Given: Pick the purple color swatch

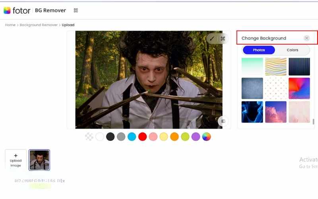Looking at the screenshot, I should point(196,137).
